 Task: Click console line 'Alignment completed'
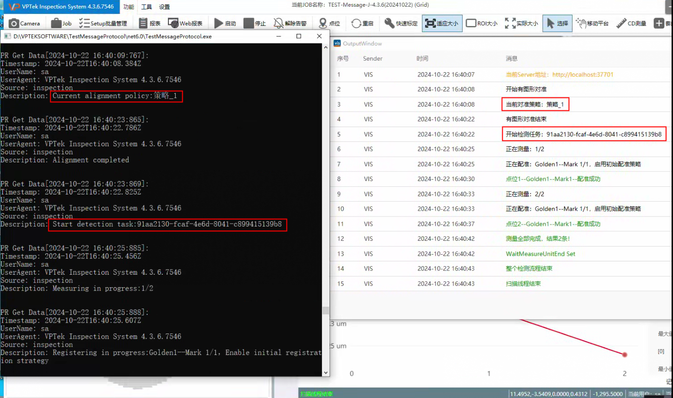pos(91,160)
